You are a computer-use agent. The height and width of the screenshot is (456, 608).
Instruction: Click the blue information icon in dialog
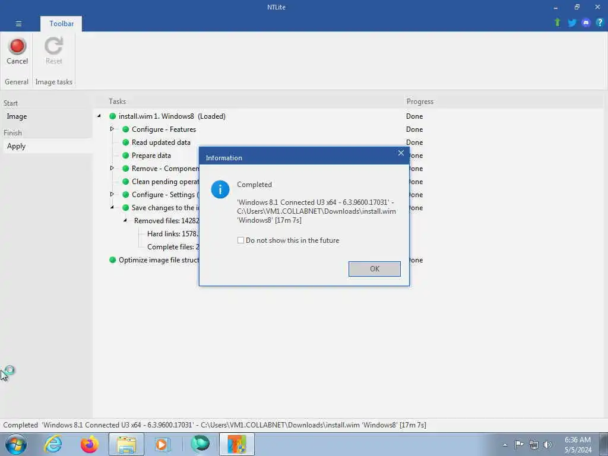click(x=220, y=189)
